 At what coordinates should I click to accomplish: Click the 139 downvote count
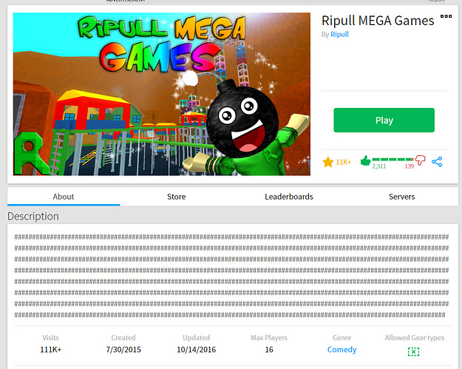coord(410,166)
